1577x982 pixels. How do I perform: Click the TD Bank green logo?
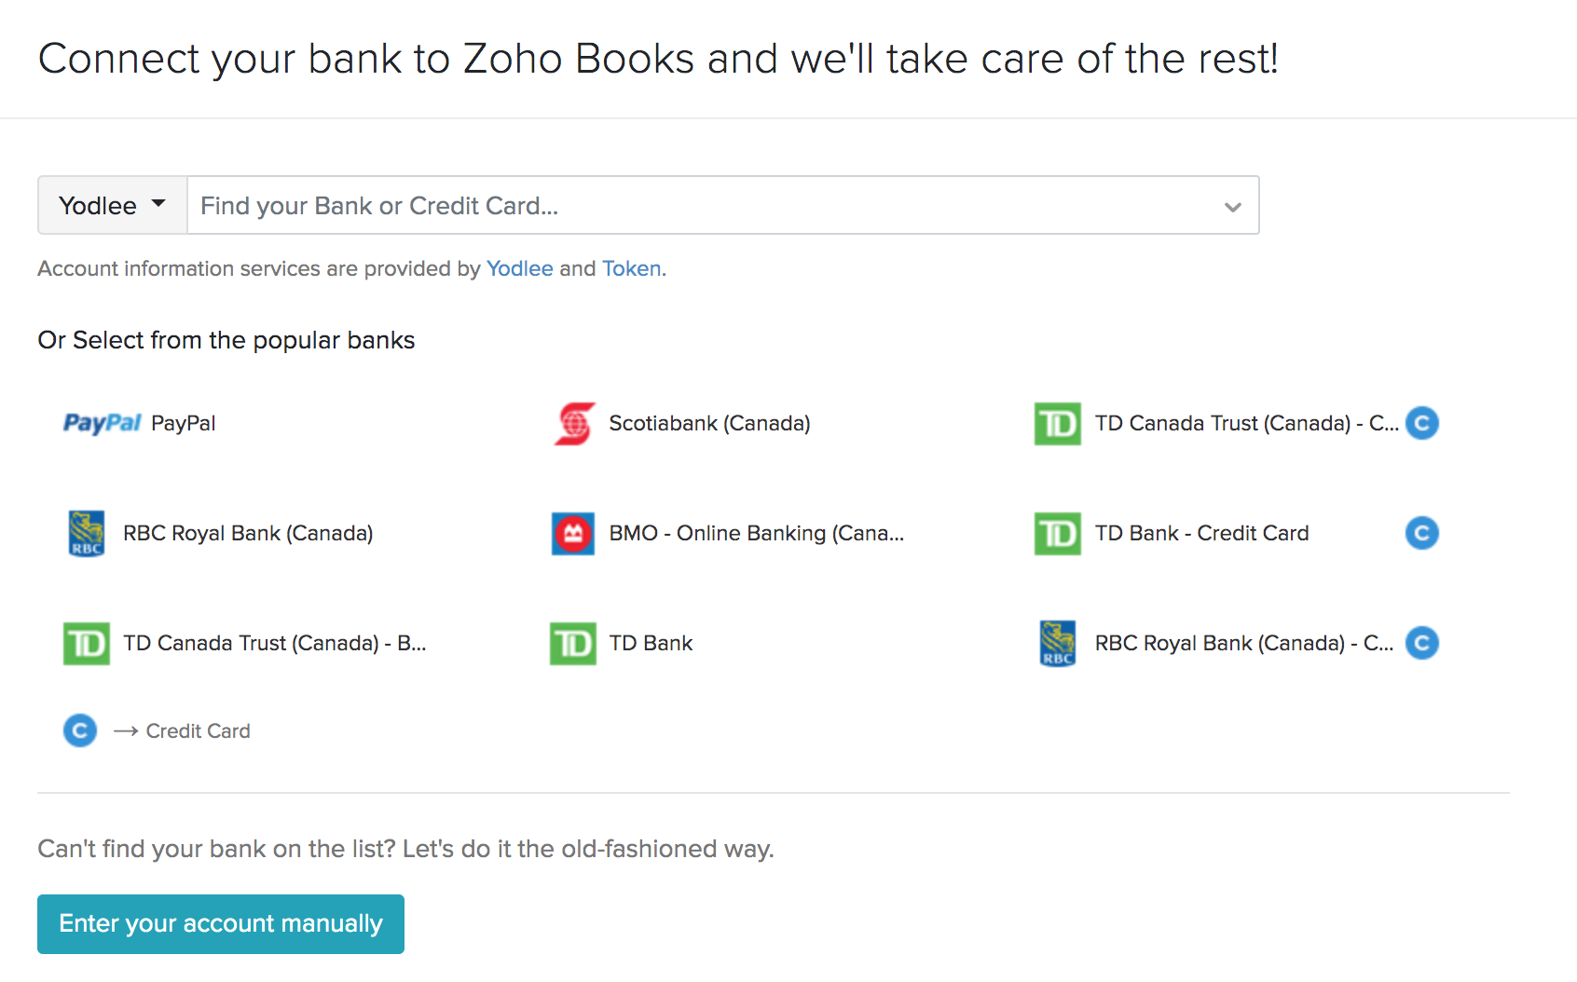click(x=572, y=644)
